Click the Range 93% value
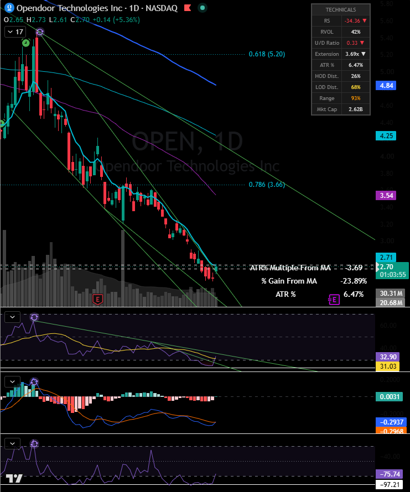The image size is (410, 492). click(356, 98)
